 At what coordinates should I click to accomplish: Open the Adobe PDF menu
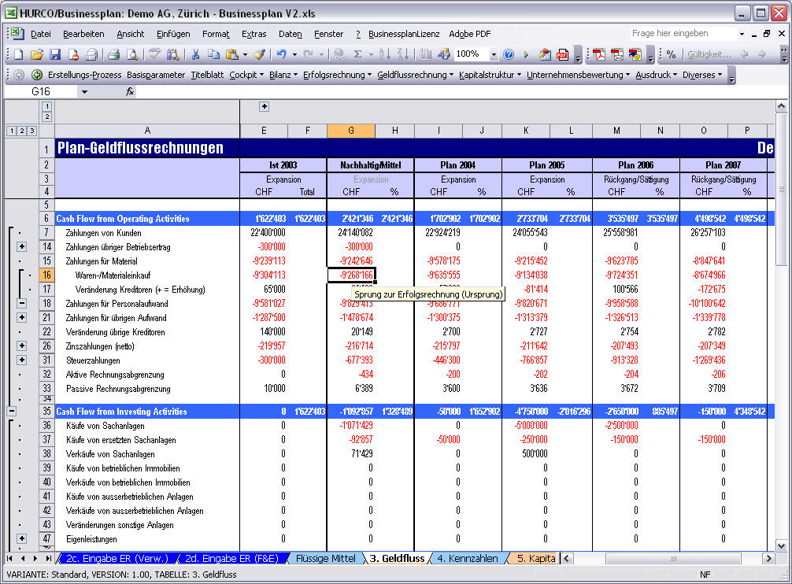[x=470, y=34]
